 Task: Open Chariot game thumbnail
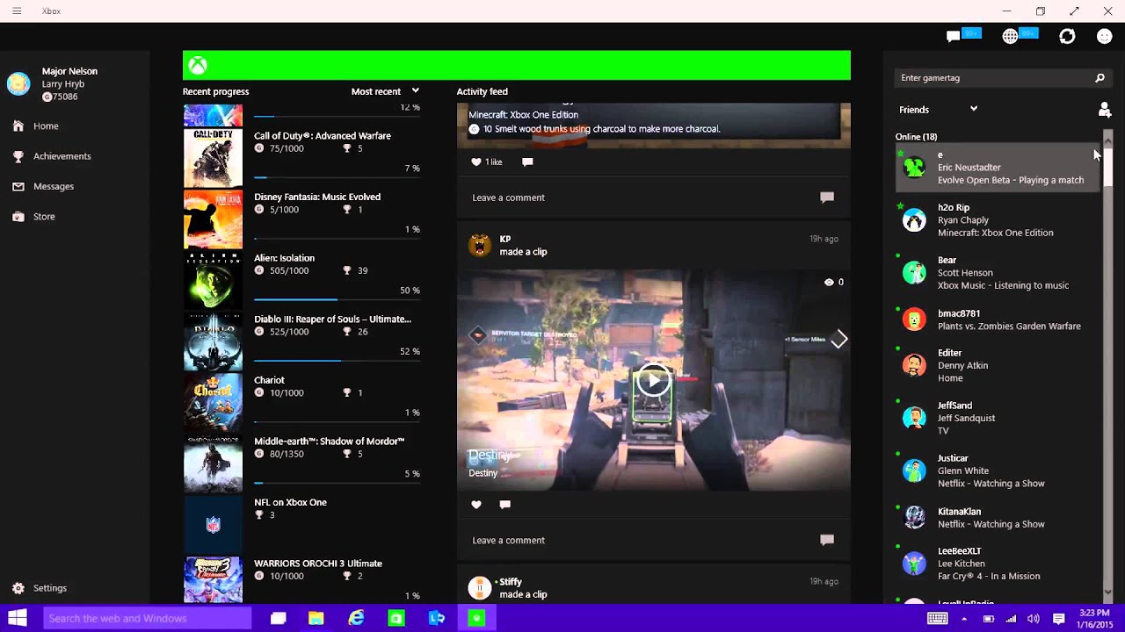pyautogui.click(x=213, y=402)
